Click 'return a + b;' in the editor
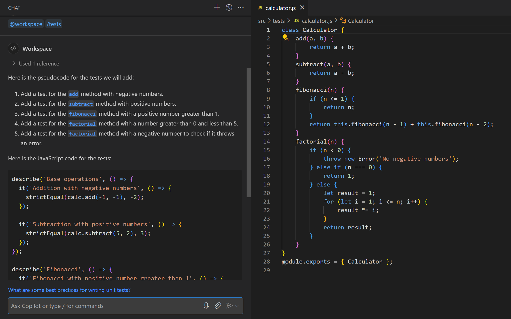511x319 pixels. tap(332, 47)
